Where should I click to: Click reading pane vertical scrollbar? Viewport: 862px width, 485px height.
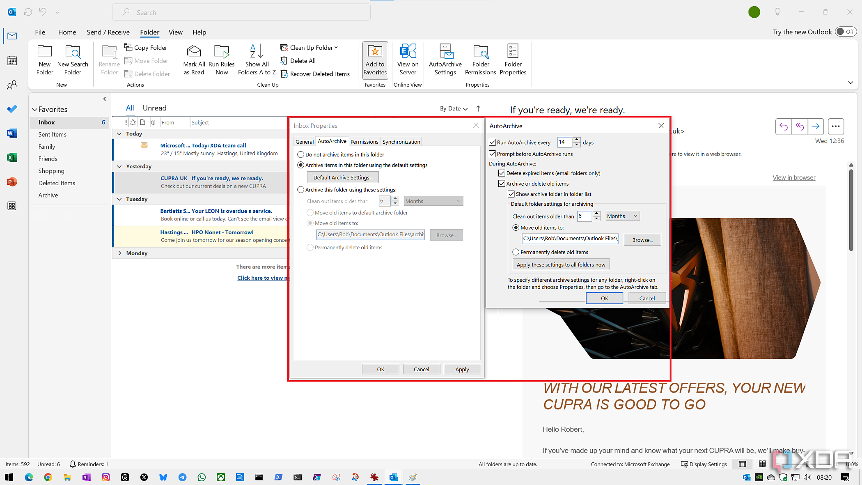[851, 209]
